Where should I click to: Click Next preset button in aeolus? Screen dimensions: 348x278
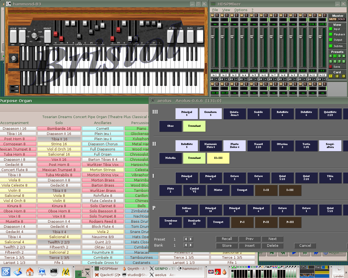272,239
